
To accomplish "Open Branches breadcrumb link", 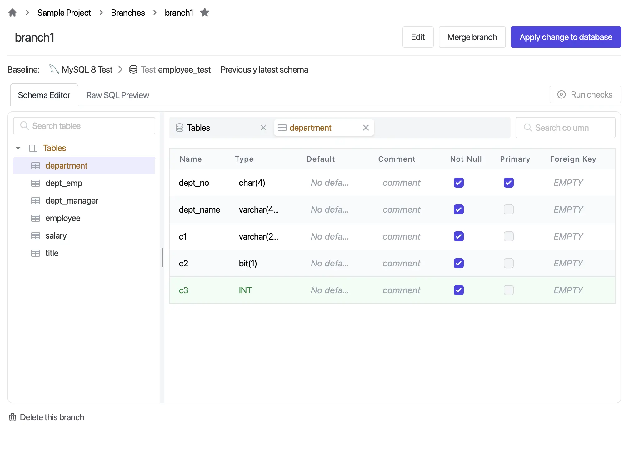I will (128, 13).
